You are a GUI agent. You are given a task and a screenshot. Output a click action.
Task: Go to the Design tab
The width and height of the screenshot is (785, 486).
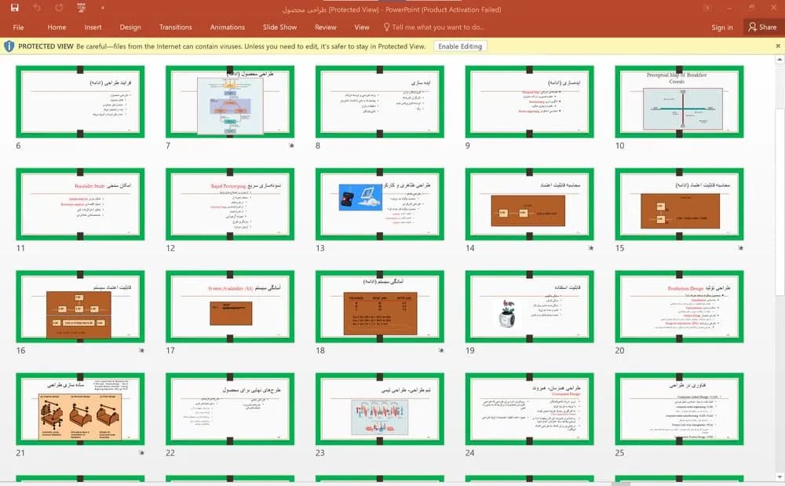130,27
